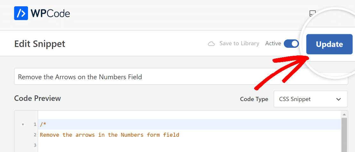Open the partially hidden top-right header icon
This screenshot has width=355, height=152.
pyautogui.click(x=312, y=14)
